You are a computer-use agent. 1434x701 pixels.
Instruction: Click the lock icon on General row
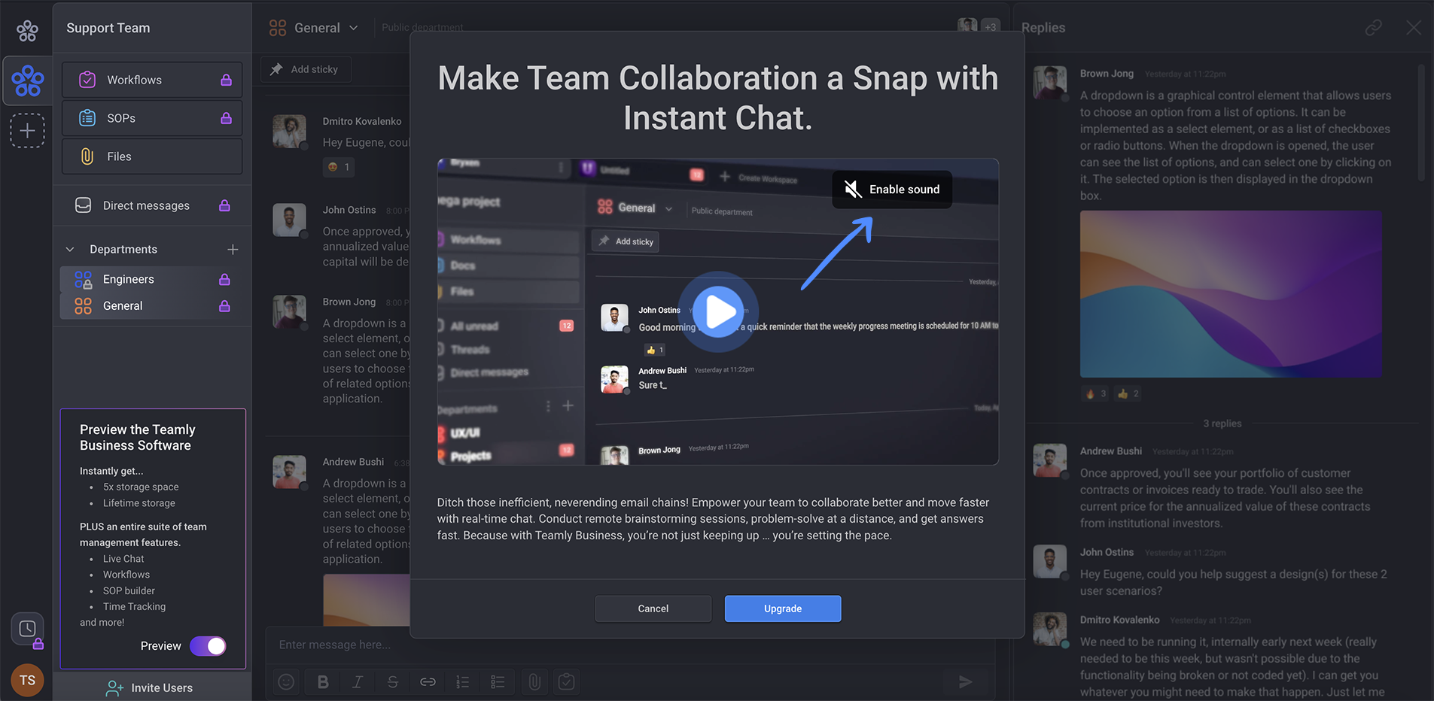pyautogui.click(x=224, y=306)
